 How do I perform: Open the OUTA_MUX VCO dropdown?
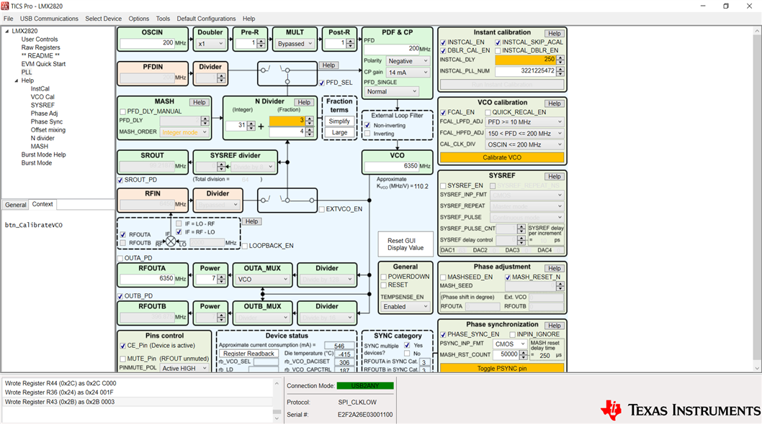(262, 280)
